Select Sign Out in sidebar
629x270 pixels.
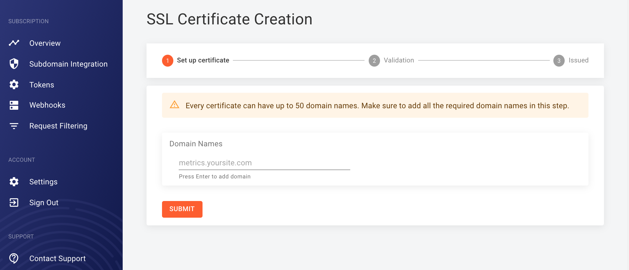coord(44,202)
